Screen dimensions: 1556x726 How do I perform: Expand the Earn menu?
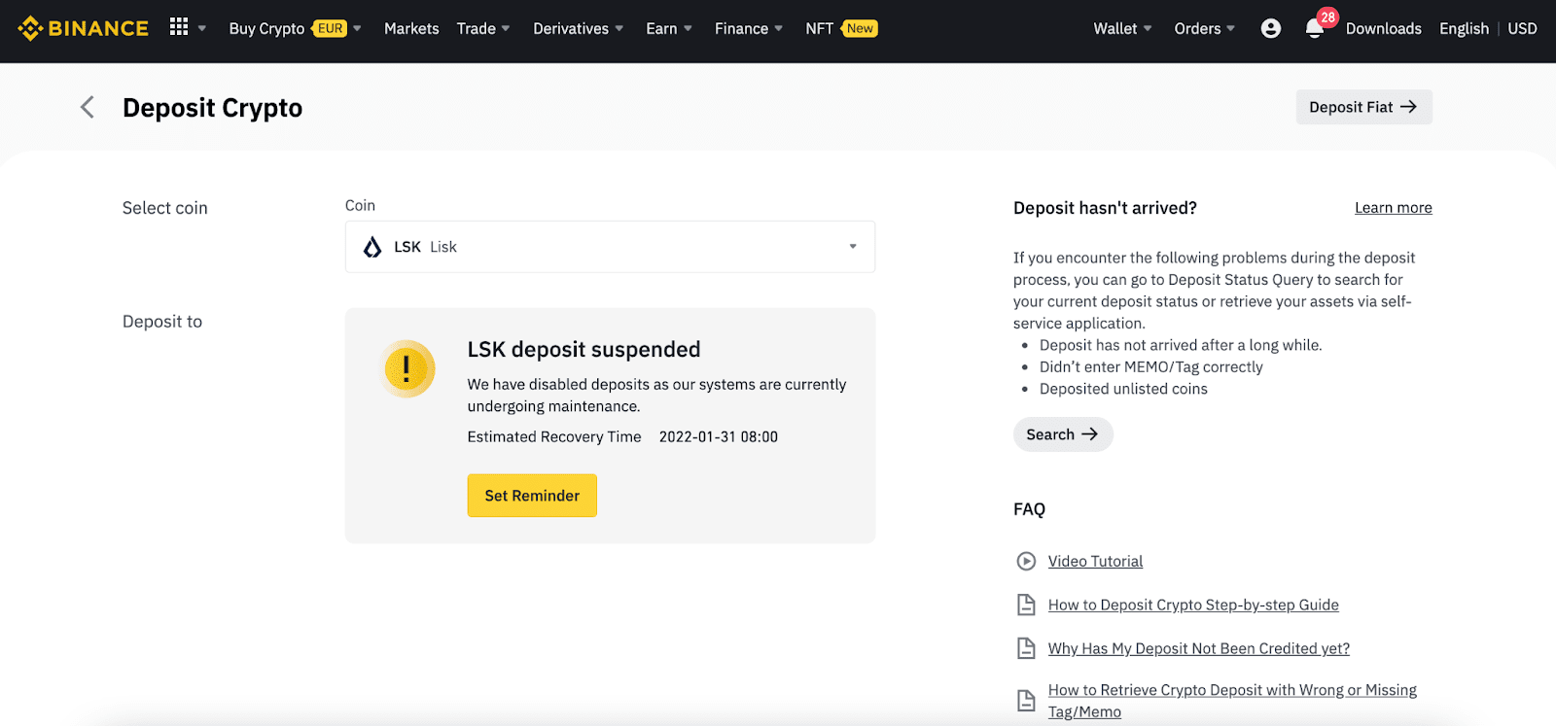(669, 28)
